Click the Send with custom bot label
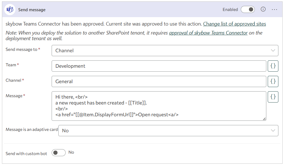This screenshot has height=166, width=284. pos(26,154)
